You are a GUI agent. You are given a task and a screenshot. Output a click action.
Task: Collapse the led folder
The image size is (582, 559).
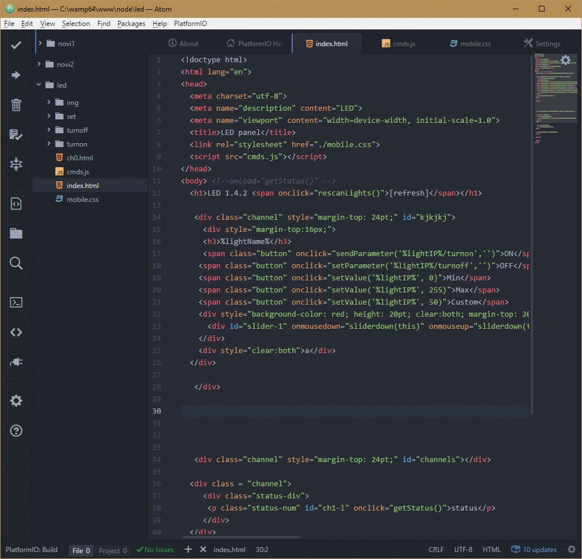(39, 85)
